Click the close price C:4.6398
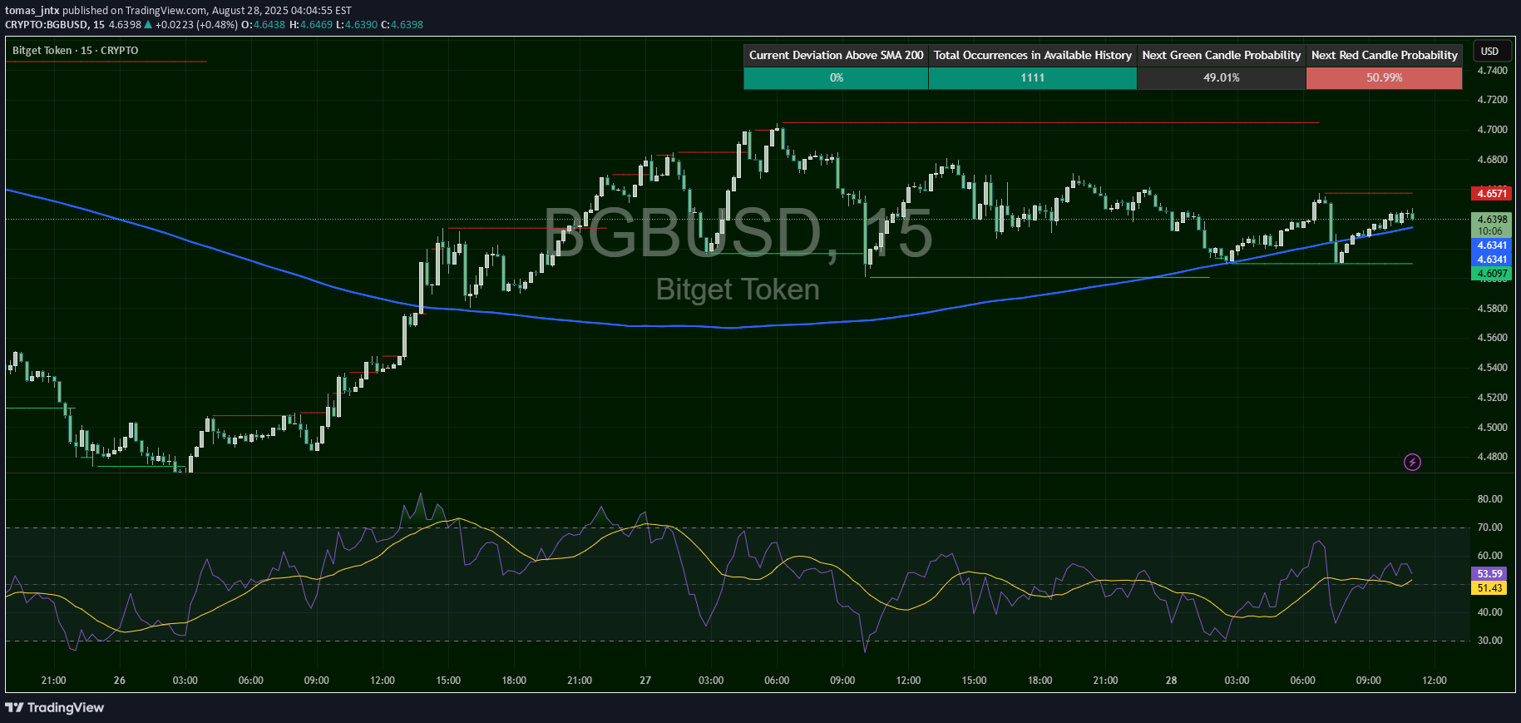1521x723 pixels. [x=402, y=25]
